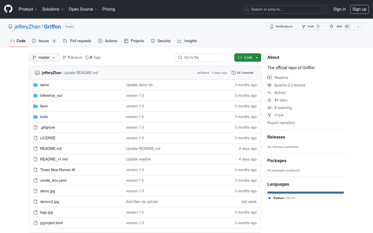Click the tools folder icon
Screen dimensions: 373x233
[x=35, y=117]
